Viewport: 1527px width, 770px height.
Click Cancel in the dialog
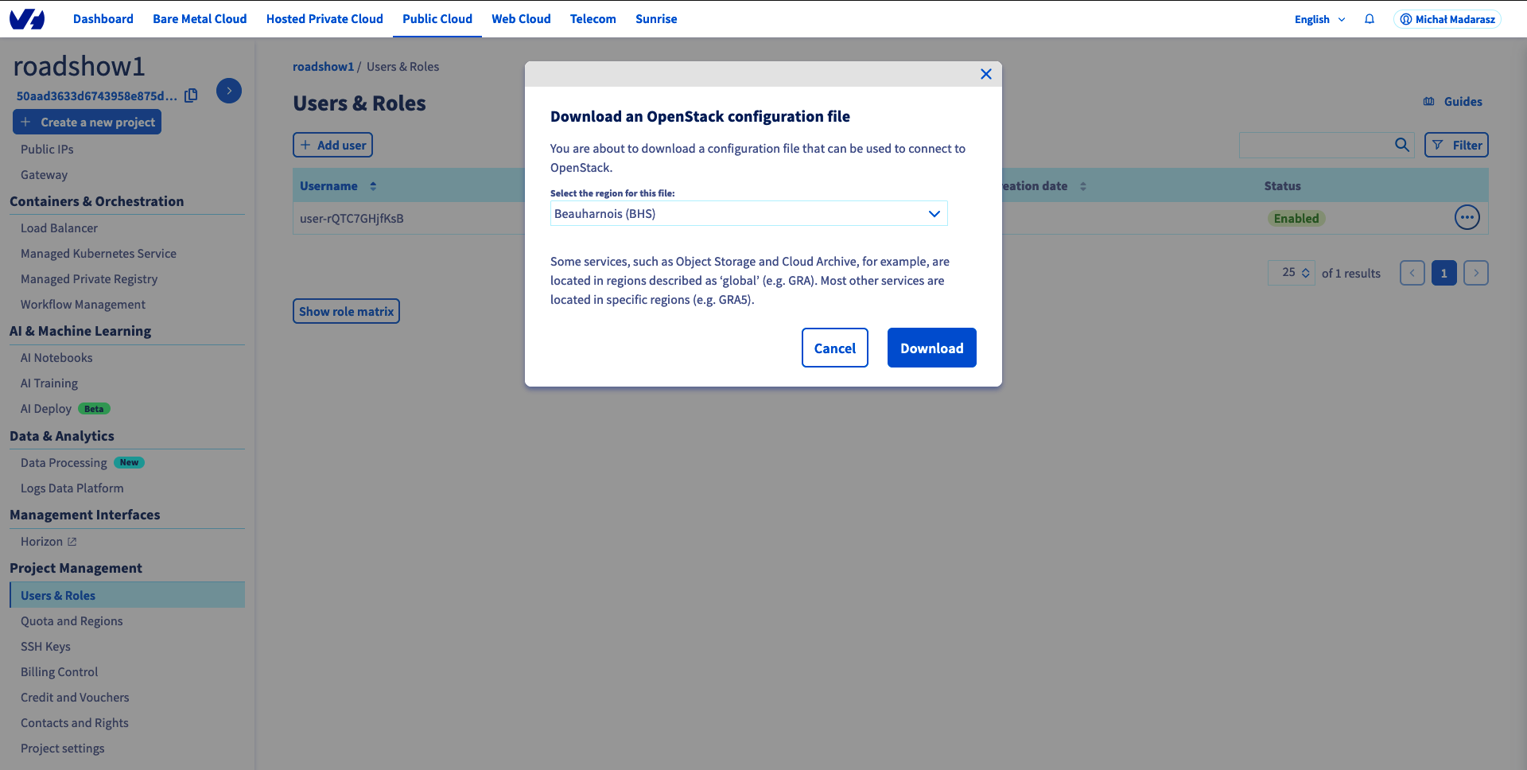pyautogui.click(x=835, y=348)
